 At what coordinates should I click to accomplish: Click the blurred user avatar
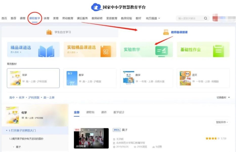(x=215, y=18)
